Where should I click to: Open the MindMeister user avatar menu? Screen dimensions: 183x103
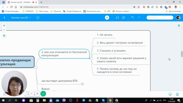(178, 18)
